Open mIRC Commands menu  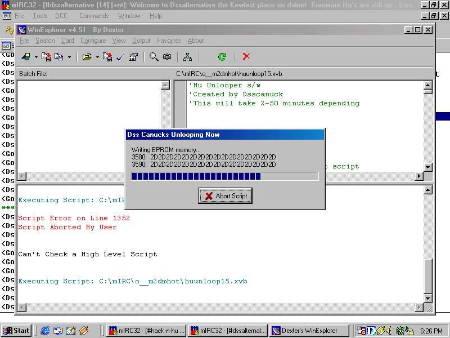(94, 16)
